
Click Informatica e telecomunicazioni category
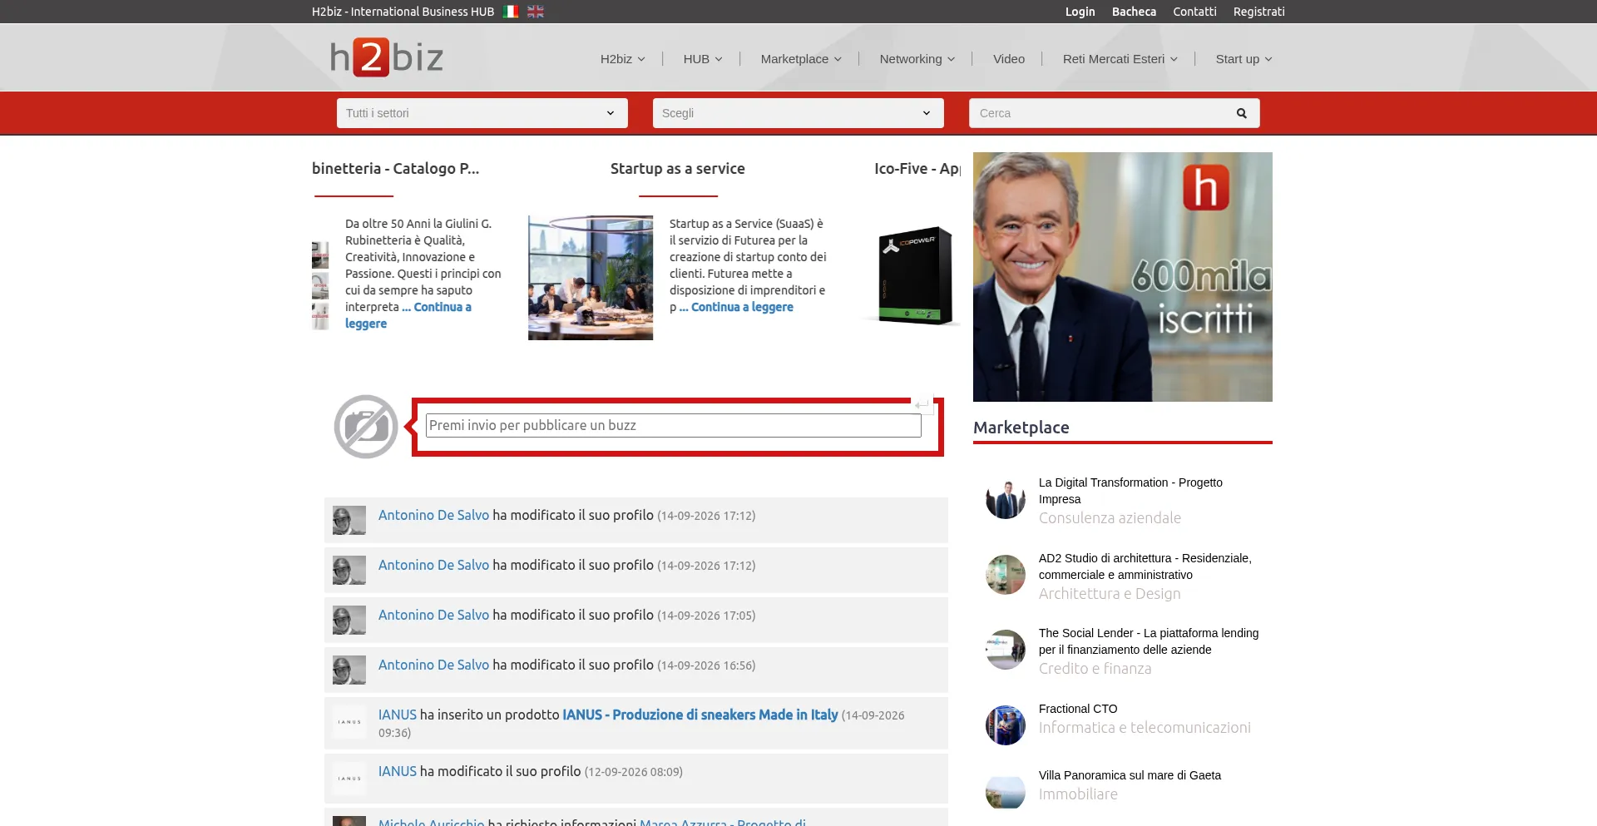[1145, 728]
